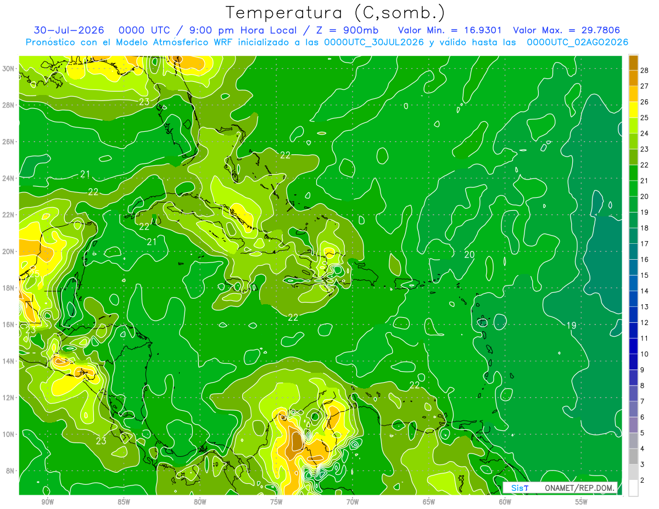The image size is (659, 509).
Task: Click legend value "7" on the color scale
Action: (642, 401)
